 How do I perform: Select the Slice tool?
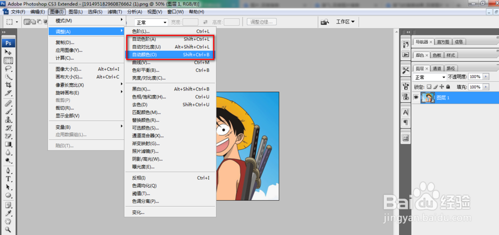tap(8, 93)
